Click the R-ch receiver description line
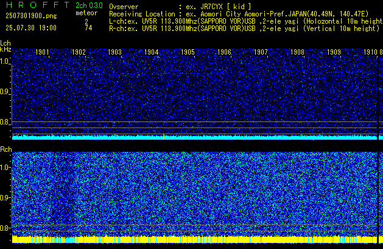This screenshot has width=383, height=249. click(x=244, y=29)
